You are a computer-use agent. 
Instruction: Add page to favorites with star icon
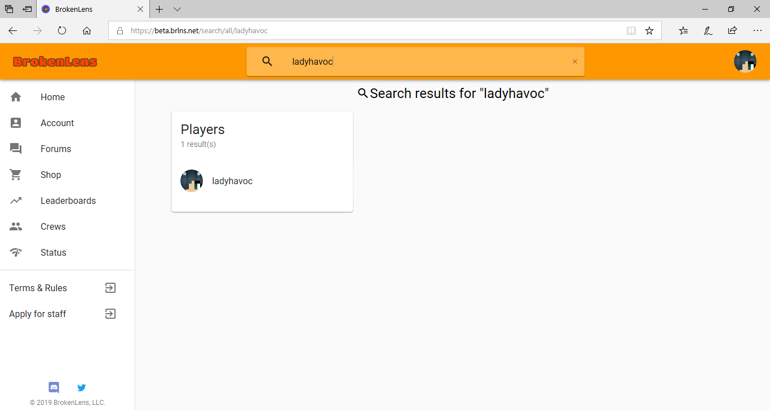click(649, 31)
